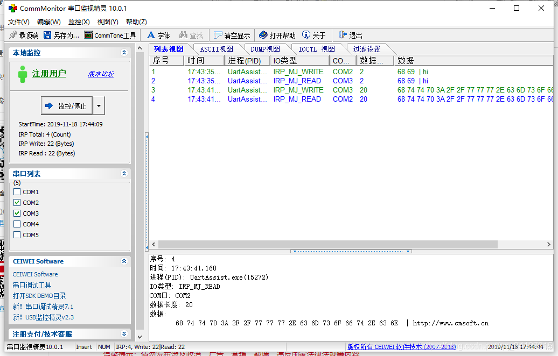This screenshot has width=558, height=356.
Task: Enable the COM1 checkbox
Action: (17, 192)
